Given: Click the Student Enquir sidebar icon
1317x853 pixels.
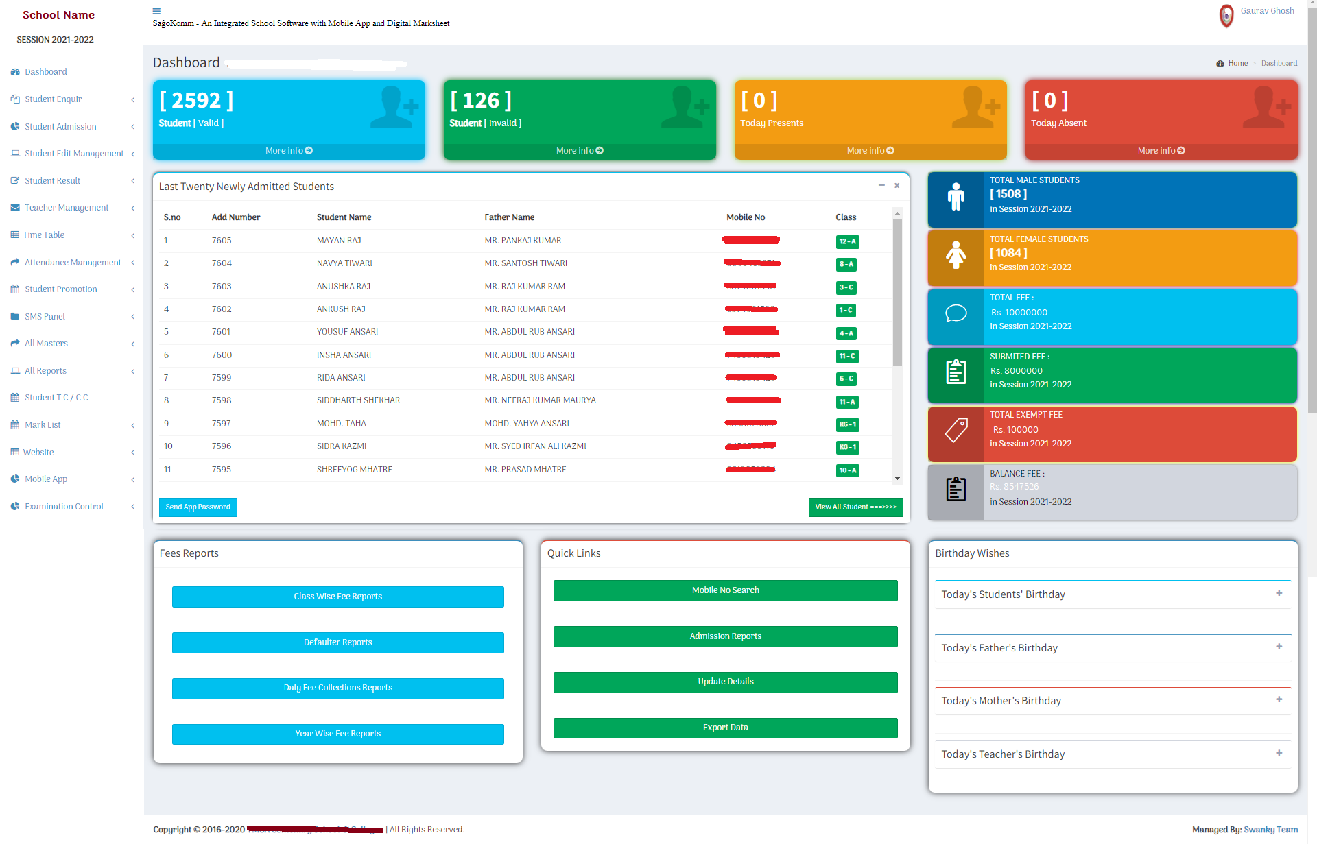Looking at the screenshot, I should [15, 99].
